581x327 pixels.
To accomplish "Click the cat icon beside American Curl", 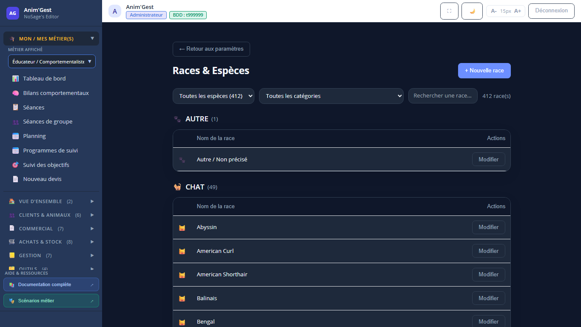I will click(182, 251).
